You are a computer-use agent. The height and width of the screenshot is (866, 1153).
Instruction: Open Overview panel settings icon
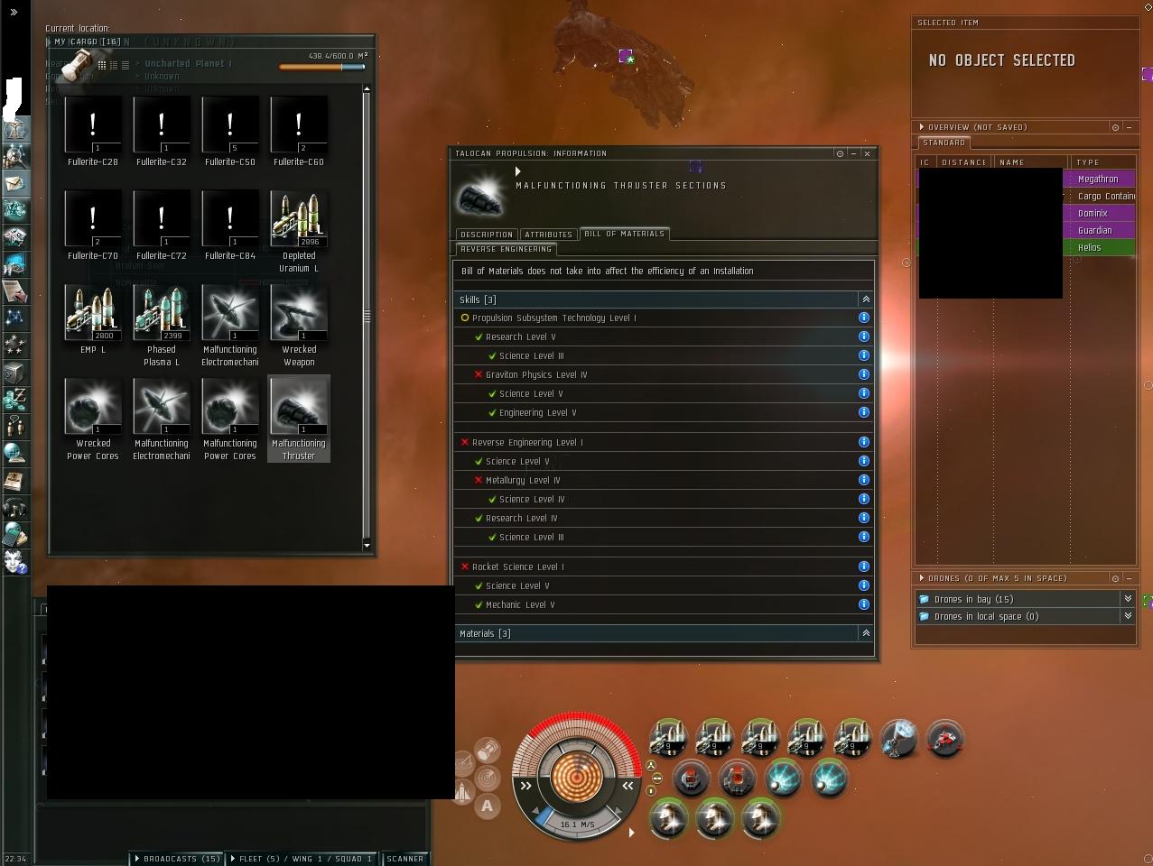(x=1115, y=127)
